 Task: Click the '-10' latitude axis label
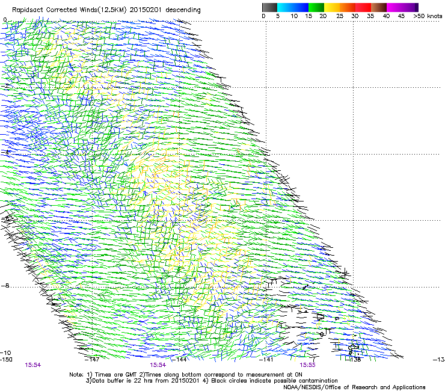[x=5, y=353]
